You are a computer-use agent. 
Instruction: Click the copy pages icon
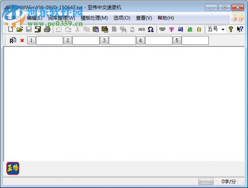point(86,29)
